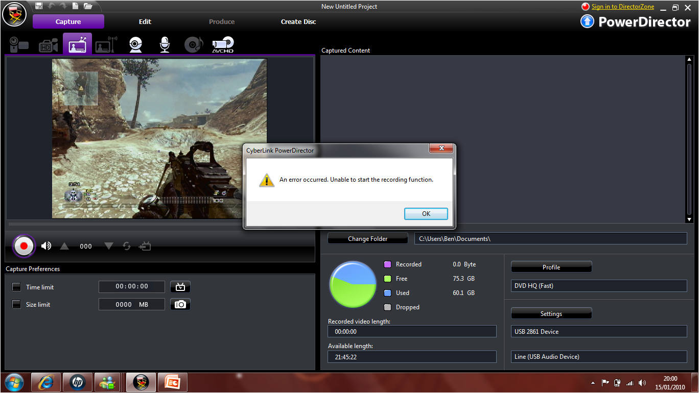The image size is (699, 393).
Task: Mute the capture audio speaker
Action: click(x=46, y=246)
